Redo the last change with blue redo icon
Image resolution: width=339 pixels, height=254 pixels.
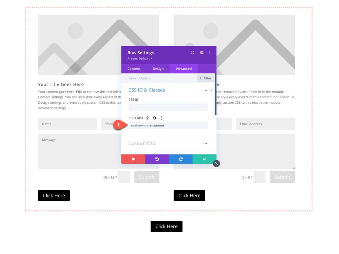(x=181, y=159)
